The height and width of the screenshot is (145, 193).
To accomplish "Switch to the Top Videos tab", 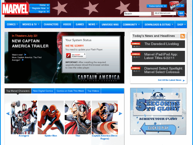I will (93, 91).
